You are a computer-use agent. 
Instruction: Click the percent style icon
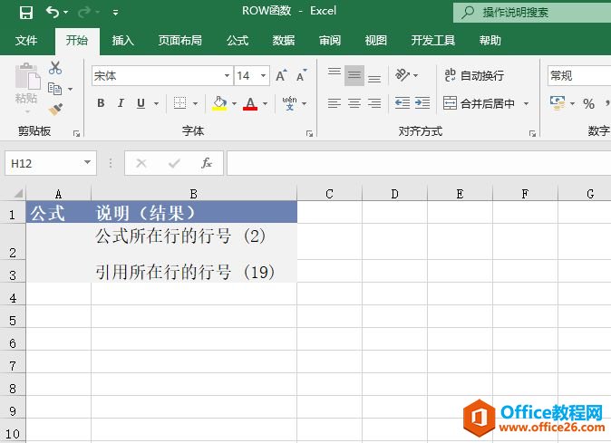[x=588, y=103]
